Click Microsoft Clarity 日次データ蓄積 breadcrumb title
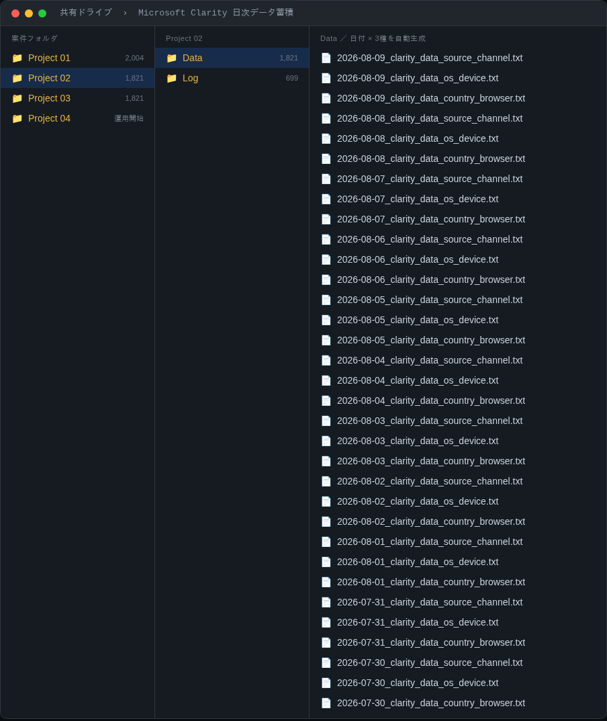This screenshot has width=607, height=721. pyautogui.click(x=216, y=12)
